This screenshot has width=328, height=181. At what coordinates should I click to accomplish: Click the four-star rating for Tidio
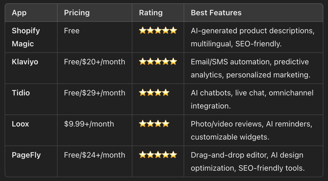154,93
